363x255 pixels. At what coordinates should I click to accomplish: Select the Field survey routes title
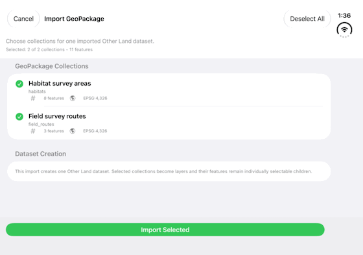(x=57, y=116)
